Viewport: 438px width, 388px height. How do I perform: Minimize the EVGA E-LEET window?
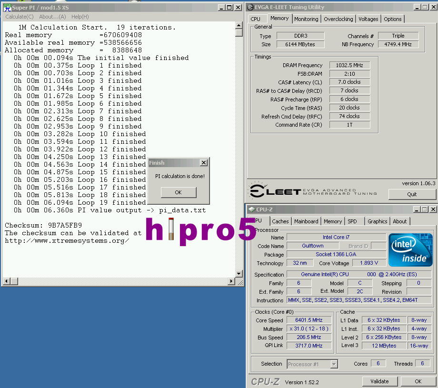[x=417, y=7]
